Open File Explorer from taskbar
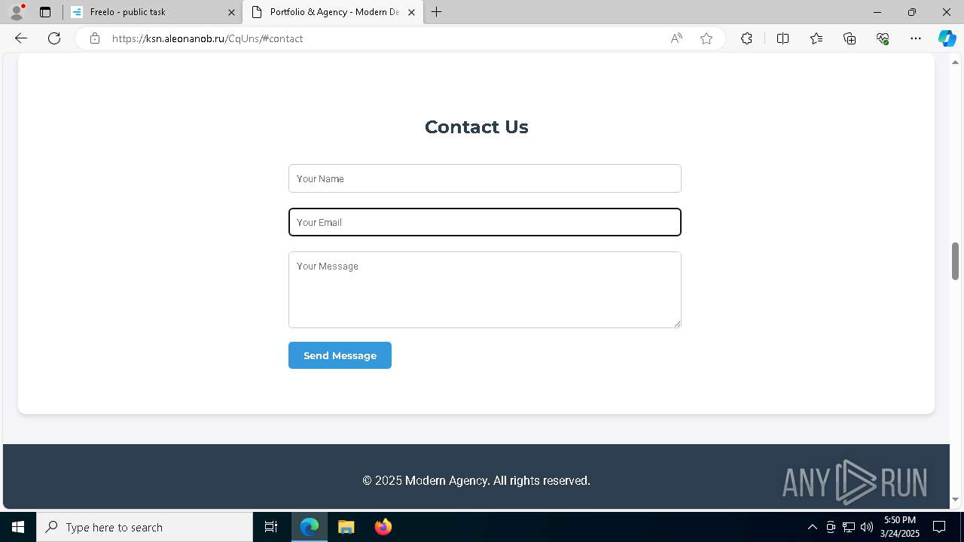 [346, 527]
